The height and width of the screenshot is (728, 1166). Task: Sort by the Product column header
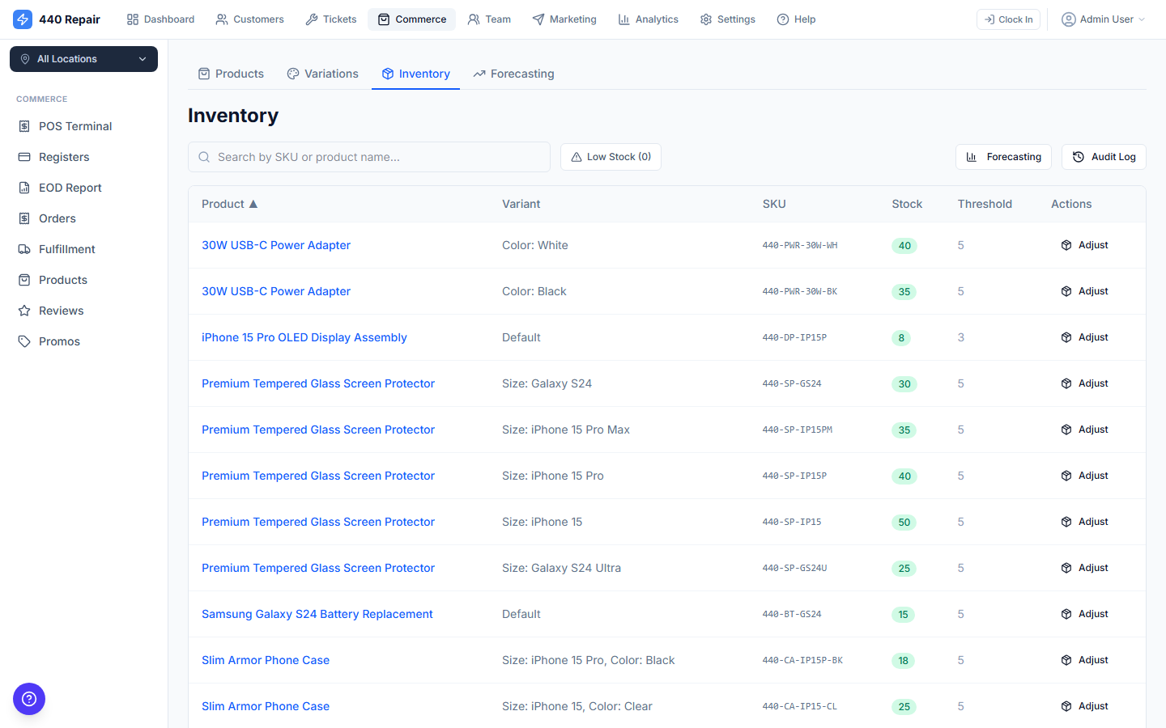click(x=229, y=204)
